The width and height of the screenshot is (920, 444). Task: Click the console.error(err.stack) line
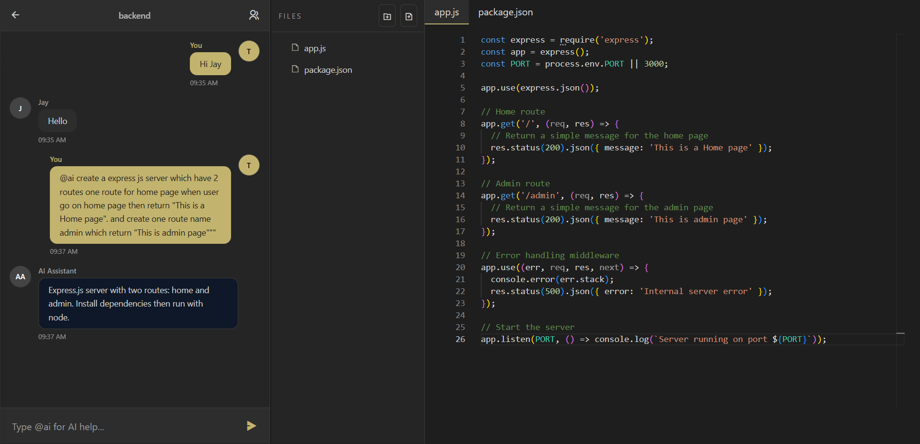click(552, 279)
